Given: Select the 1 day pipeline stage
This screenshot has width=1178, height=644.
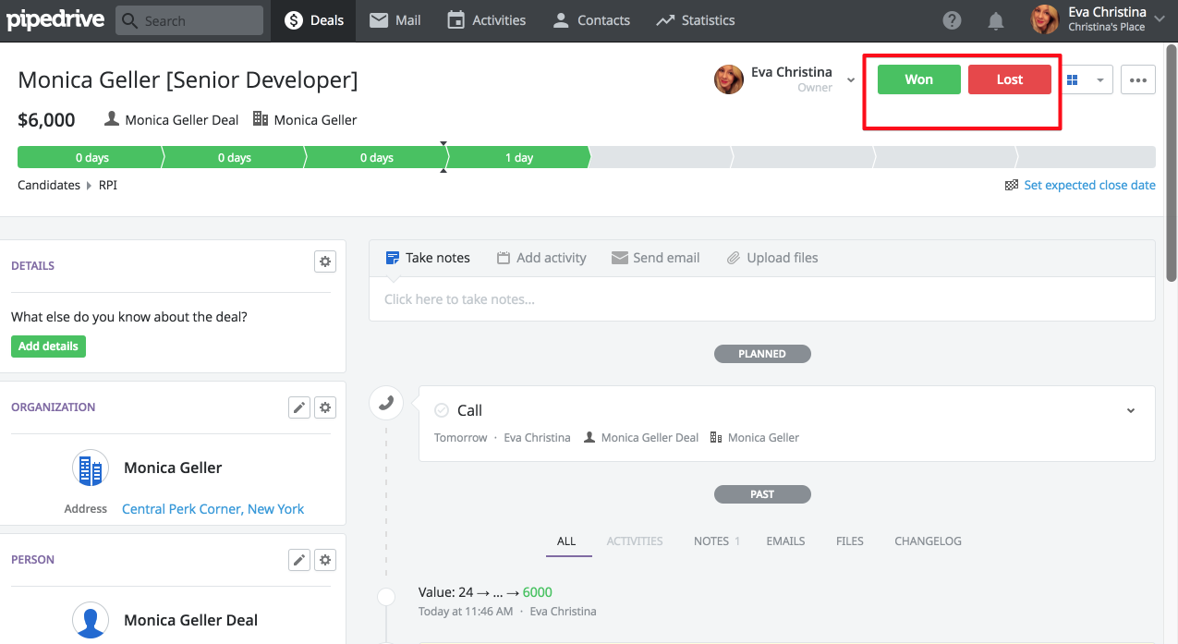Looking at the screenshot, I should pos(519,157).
